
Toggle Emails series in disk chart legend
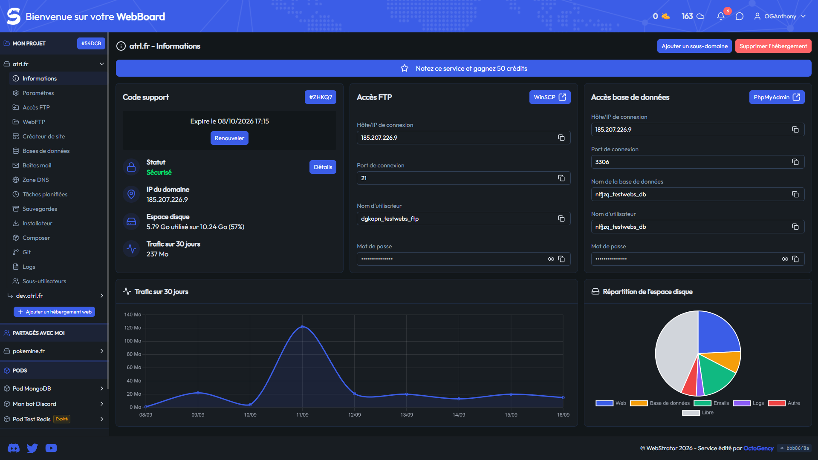coord(711,403)
